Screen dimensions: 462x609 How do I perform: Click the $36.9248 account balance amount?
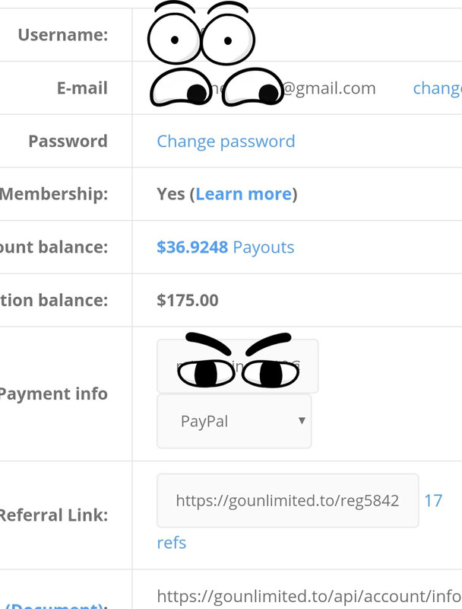192,247
